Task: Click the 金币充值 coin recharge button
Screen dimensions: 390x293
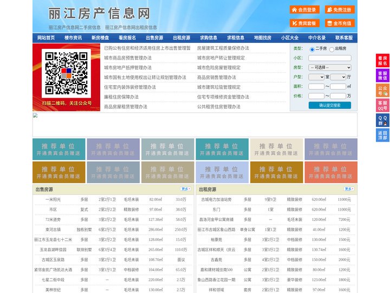Action: (x=340, y=23)
